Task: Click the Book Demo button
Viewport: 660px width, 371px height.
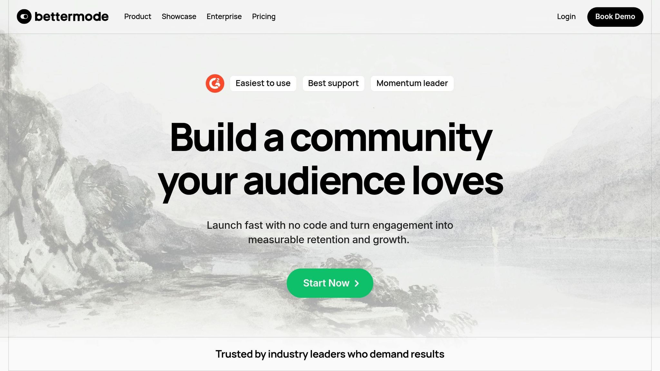Action: pos(615,17)
